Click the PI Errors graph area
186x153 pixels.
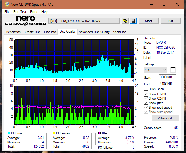click(x=74, y=59)
